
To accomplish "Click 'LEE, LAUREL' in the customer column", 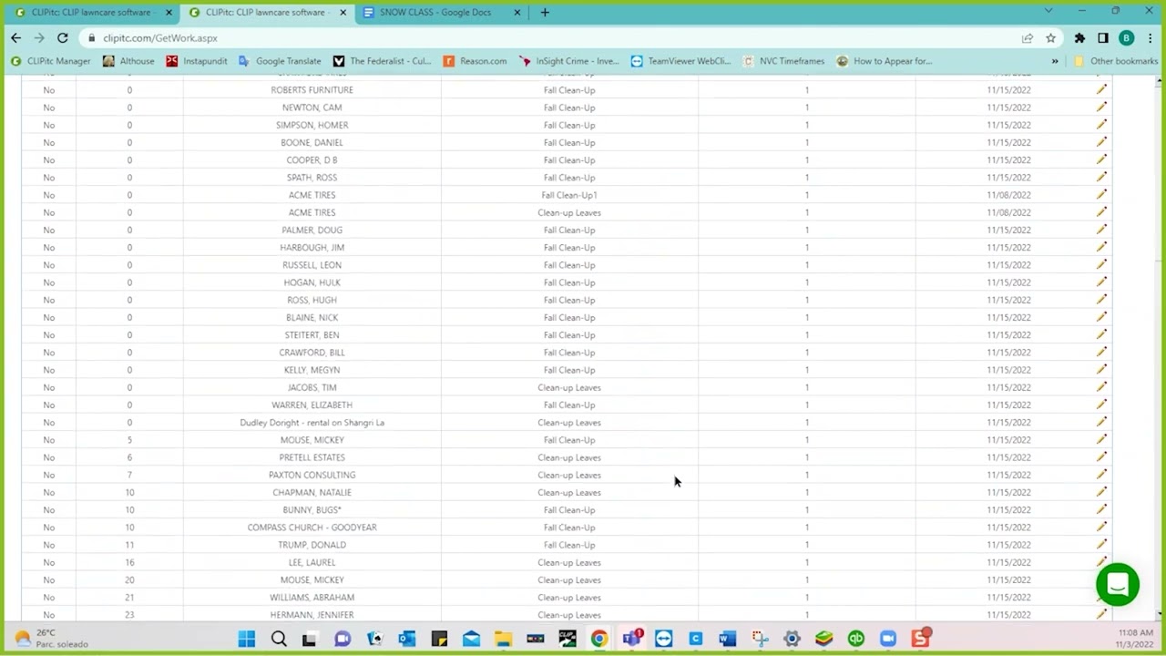I will pyautogui.click(x=312, y=562).
